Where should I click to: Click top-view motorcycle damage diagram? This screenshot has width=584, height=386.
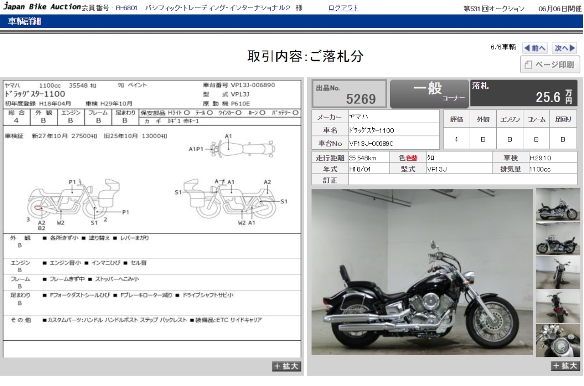tap(242, 149)
